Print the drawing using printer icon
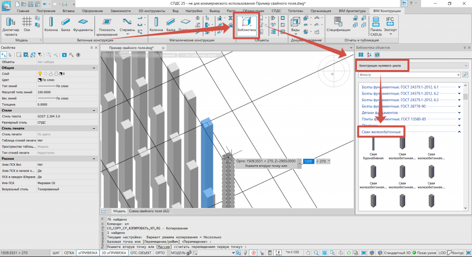The height and width of the screenshot is (257, 472). click(65, 4)
